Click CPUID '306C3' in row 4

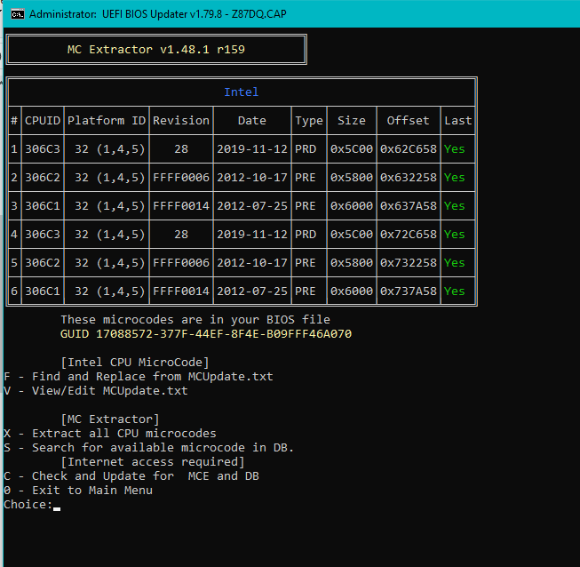43,235
